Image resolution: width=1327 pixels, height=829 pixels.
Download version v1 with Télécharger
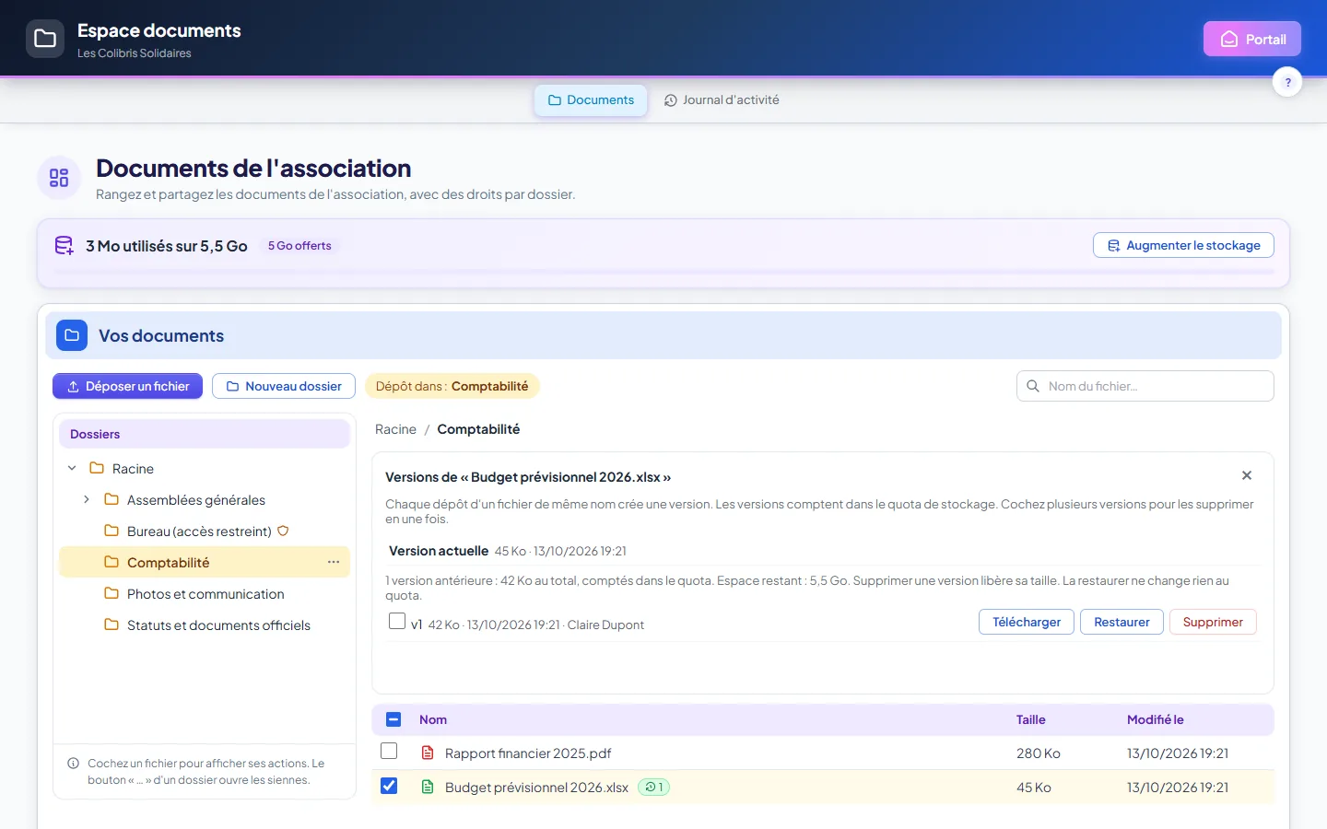pos(1027,622)
